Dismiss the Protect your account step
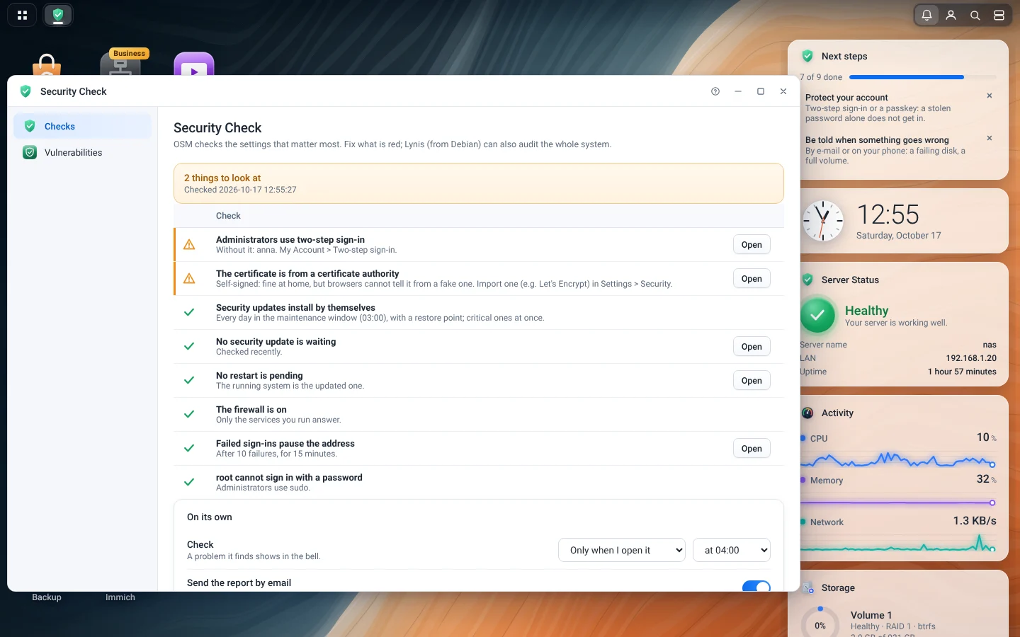1020x637 pixels. [990, 96]
